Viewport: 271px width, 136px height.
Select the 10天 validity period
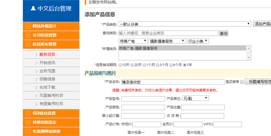[x=120, y=65]
